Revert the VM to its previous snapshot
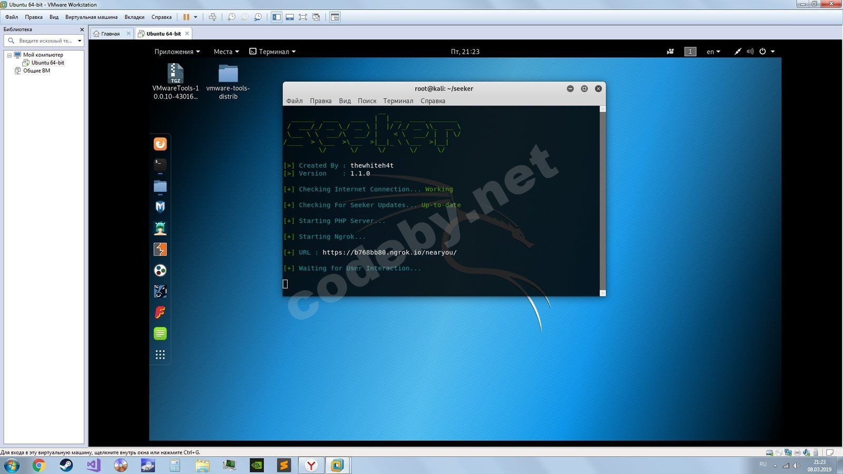The width and height of the screenshot is (843, 474). pyautogui.click(x=244, y=17)
